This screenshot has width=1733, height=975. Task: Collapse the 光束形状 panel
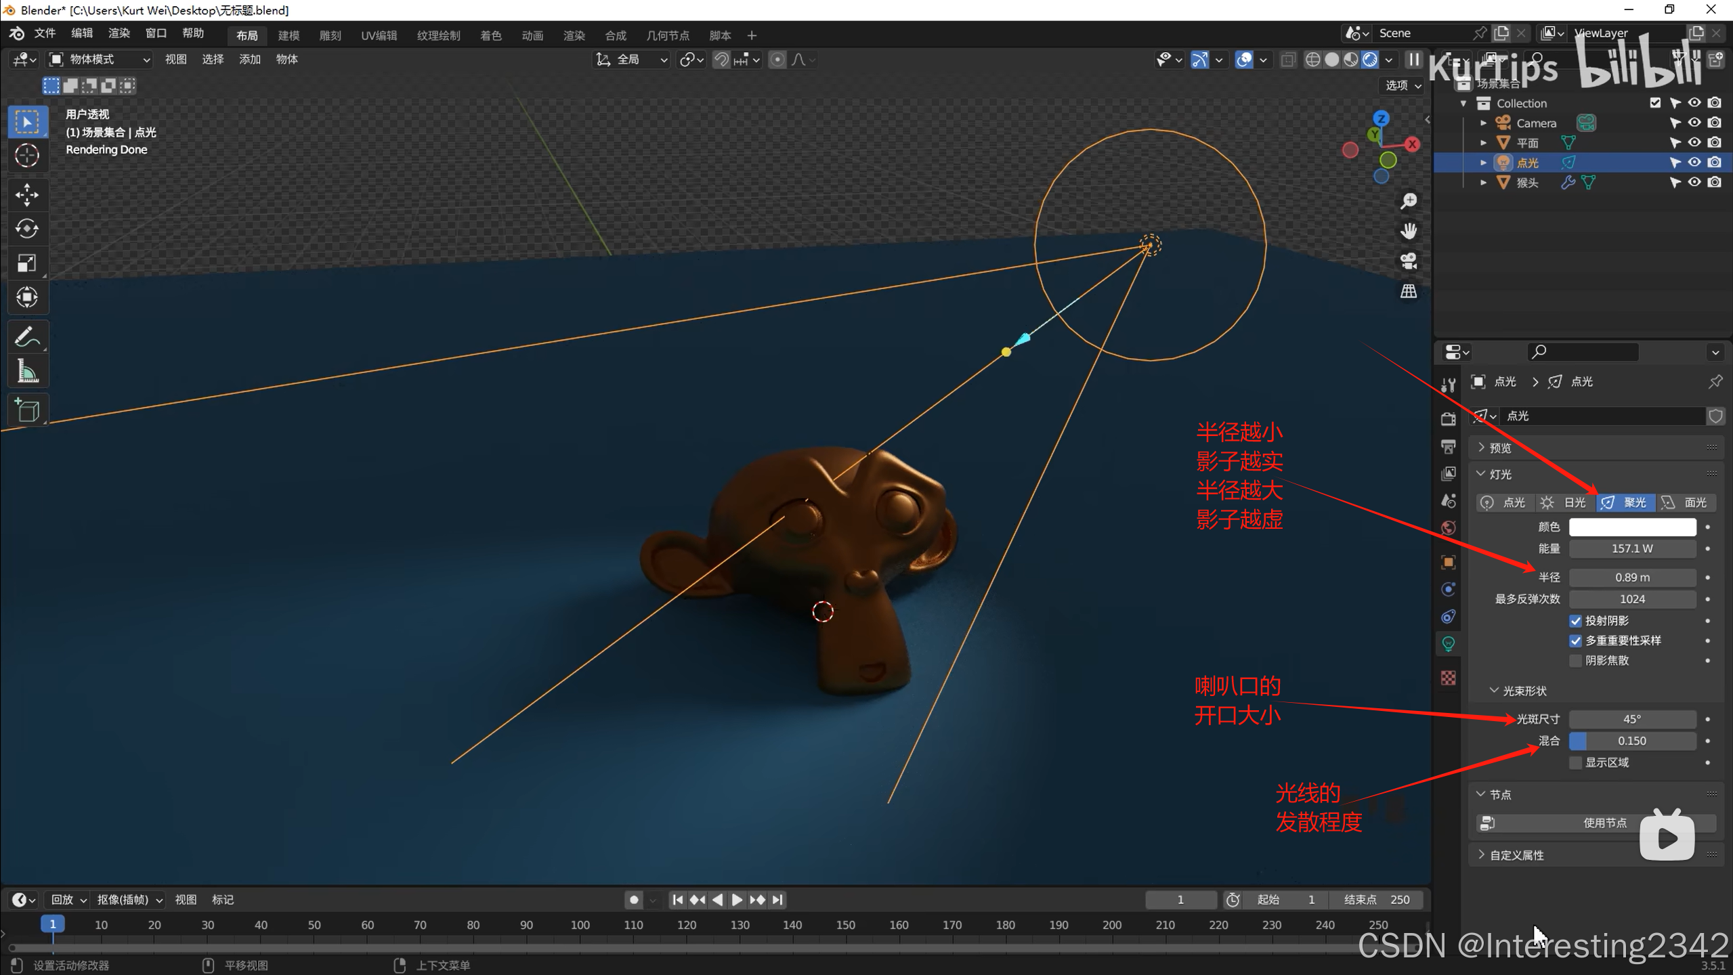coord(1524,691)
